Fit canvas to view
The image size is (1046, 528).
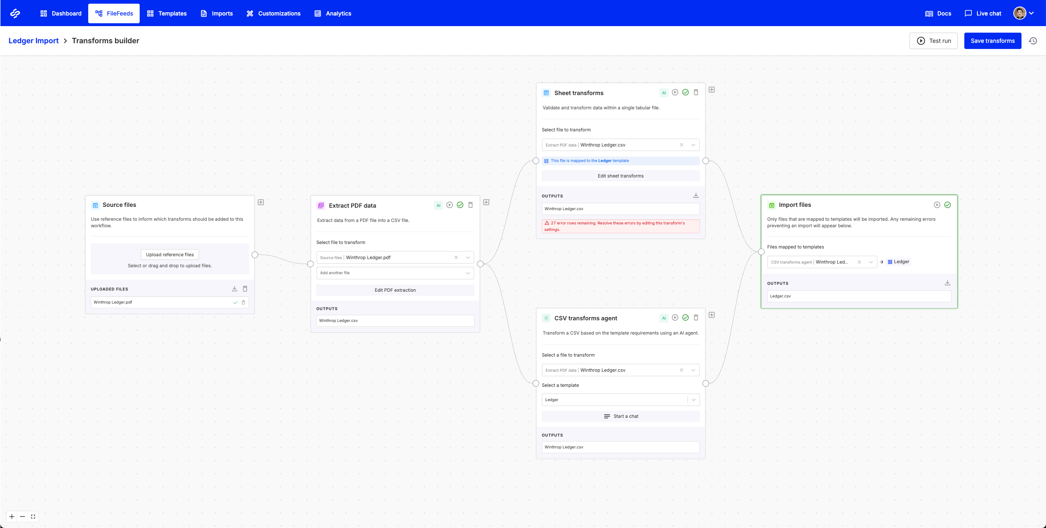33,517
